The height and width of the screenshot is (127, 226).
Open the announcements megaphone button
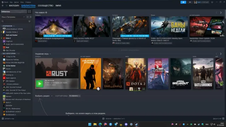pyautogui.click(x=183, y=2)
